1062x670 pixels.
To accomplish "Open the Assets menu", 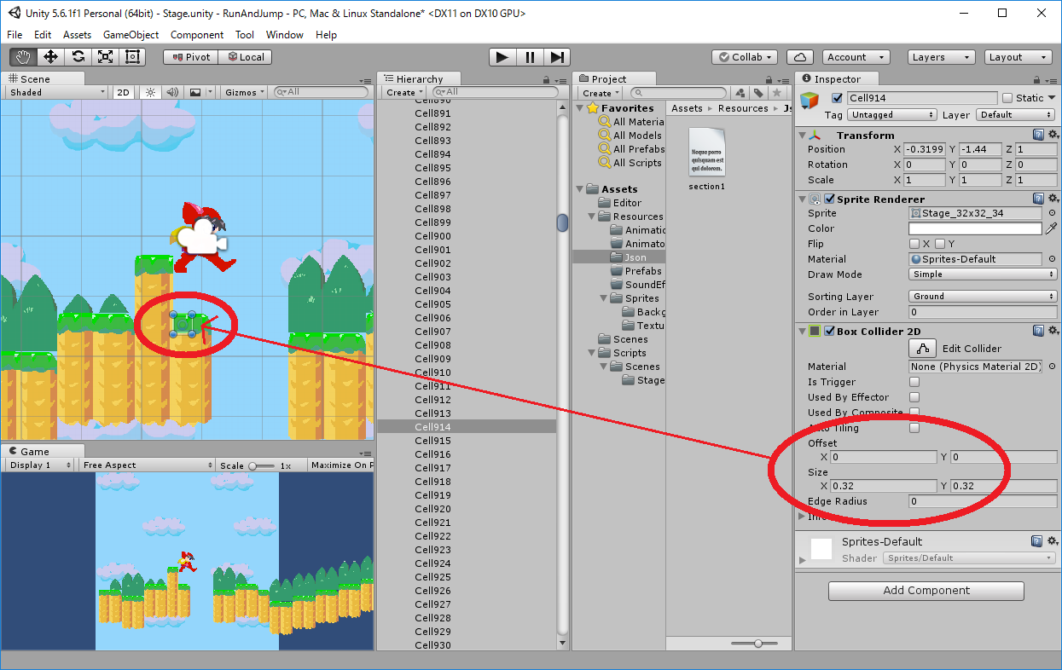I will click(x=77, y=35).
